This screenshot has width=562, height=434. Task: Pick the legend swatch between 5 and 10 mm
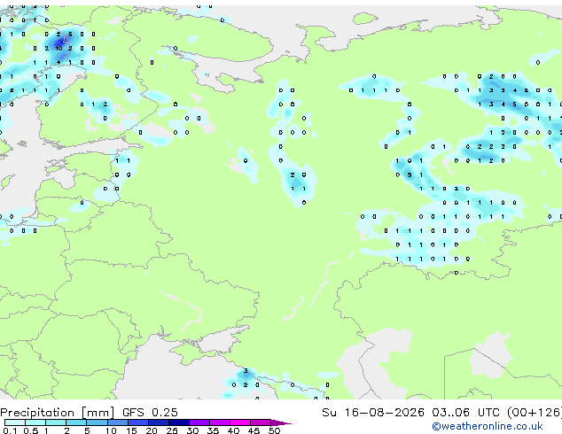[97, 422]
